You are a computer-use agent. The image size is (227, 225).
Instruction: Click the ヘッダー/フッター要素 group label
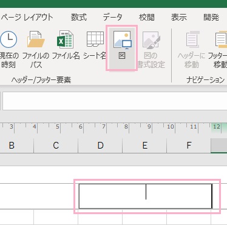pos(41,80)
